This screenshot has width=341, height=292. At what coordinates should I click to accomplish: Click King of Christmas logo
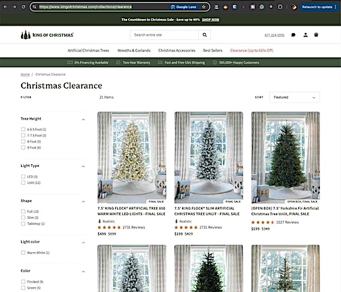[47, 35]
